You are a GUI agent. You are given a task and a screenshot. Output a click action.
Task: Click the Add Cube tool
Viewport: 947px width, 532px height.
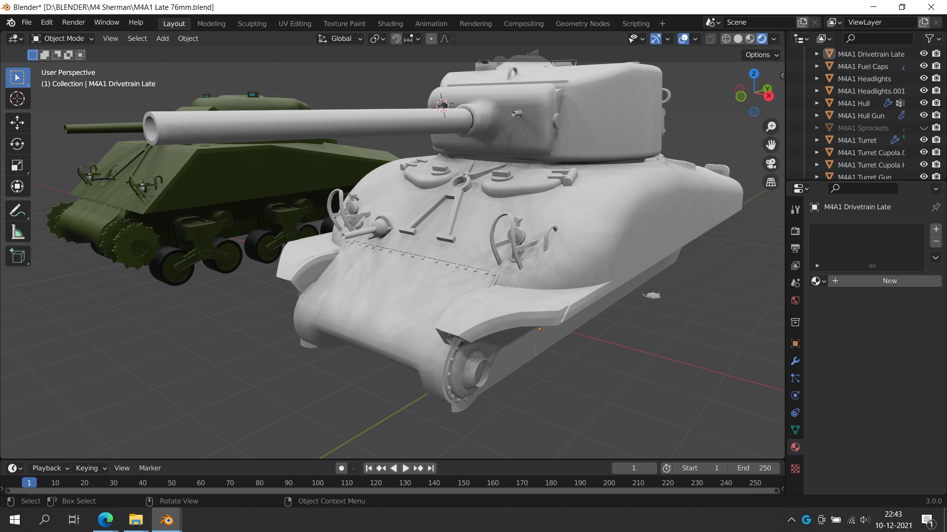17,256
